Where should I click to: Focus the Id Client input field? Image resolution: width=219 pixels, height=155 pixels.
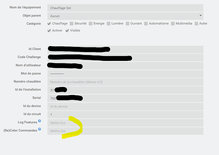[125, 49]
